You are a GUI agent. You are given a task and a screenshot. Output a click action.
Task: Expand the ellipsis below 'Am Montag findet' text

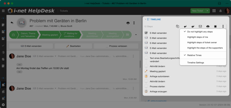(x=19, y=72)
